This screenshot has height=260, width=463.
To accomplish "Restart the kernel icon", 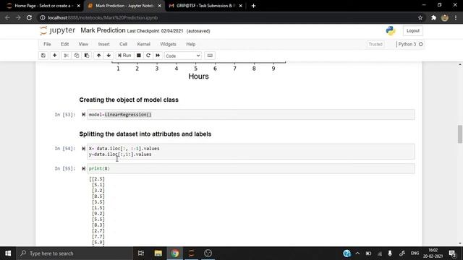I will (x=148, y=56).
